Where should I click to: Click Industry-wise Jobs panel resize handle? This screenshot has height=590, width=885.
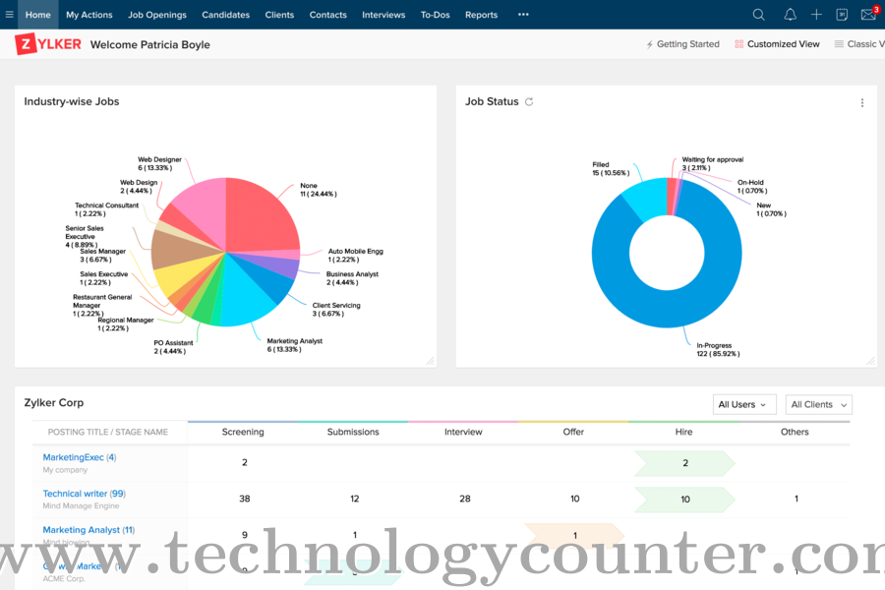430,361
